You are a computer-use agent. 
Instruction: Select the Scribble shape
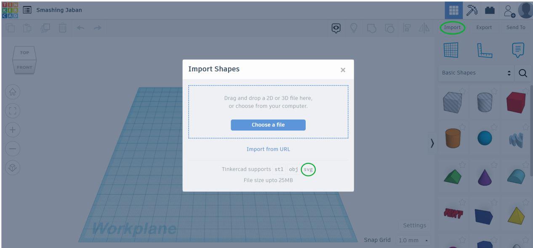click(516, 140)
